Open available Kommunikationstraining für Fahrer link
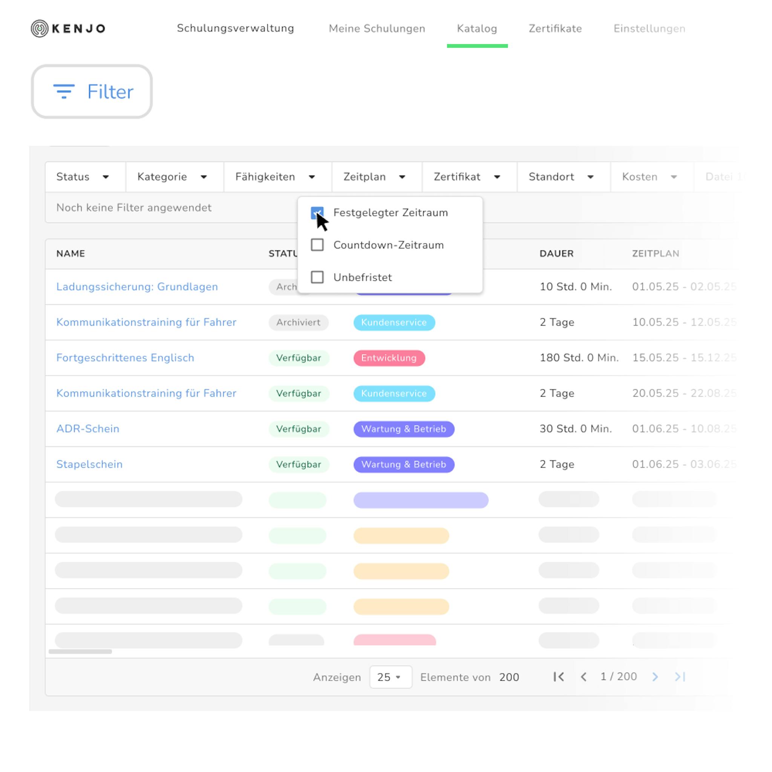 [x=146, y=393]
